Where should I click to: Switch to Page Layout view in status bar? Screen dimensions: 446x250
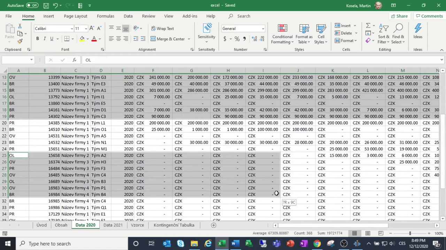click(368, 233)
